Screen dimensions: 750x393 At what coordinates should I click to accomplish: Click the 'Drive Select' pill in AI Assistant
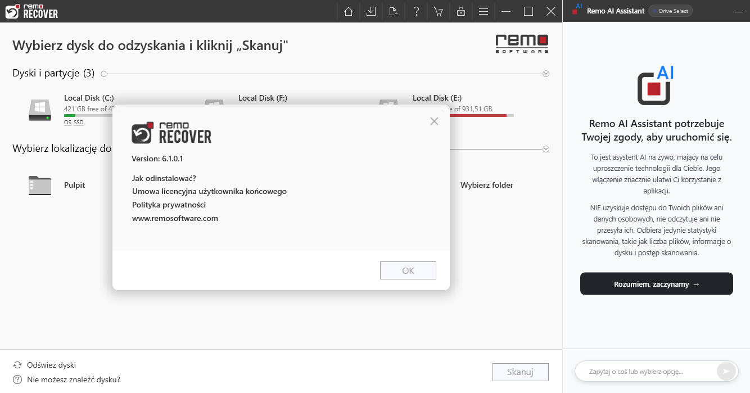click(x=670, y=11)
